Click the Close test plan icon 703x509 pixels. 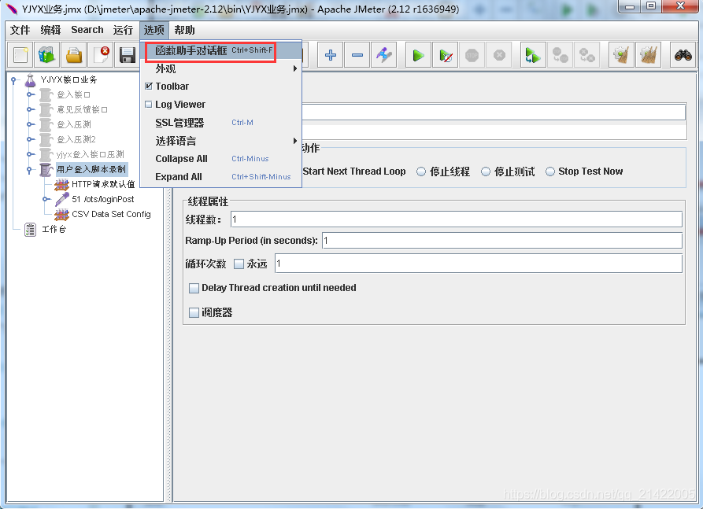101,55
